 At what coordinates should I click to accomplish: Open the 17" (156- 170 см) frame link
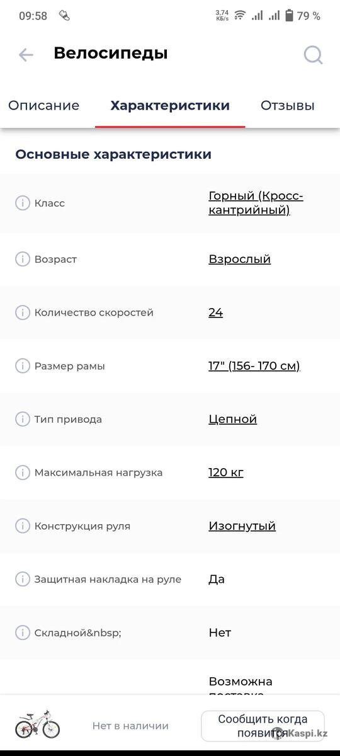pyautogui.click(x=254, y=365)
